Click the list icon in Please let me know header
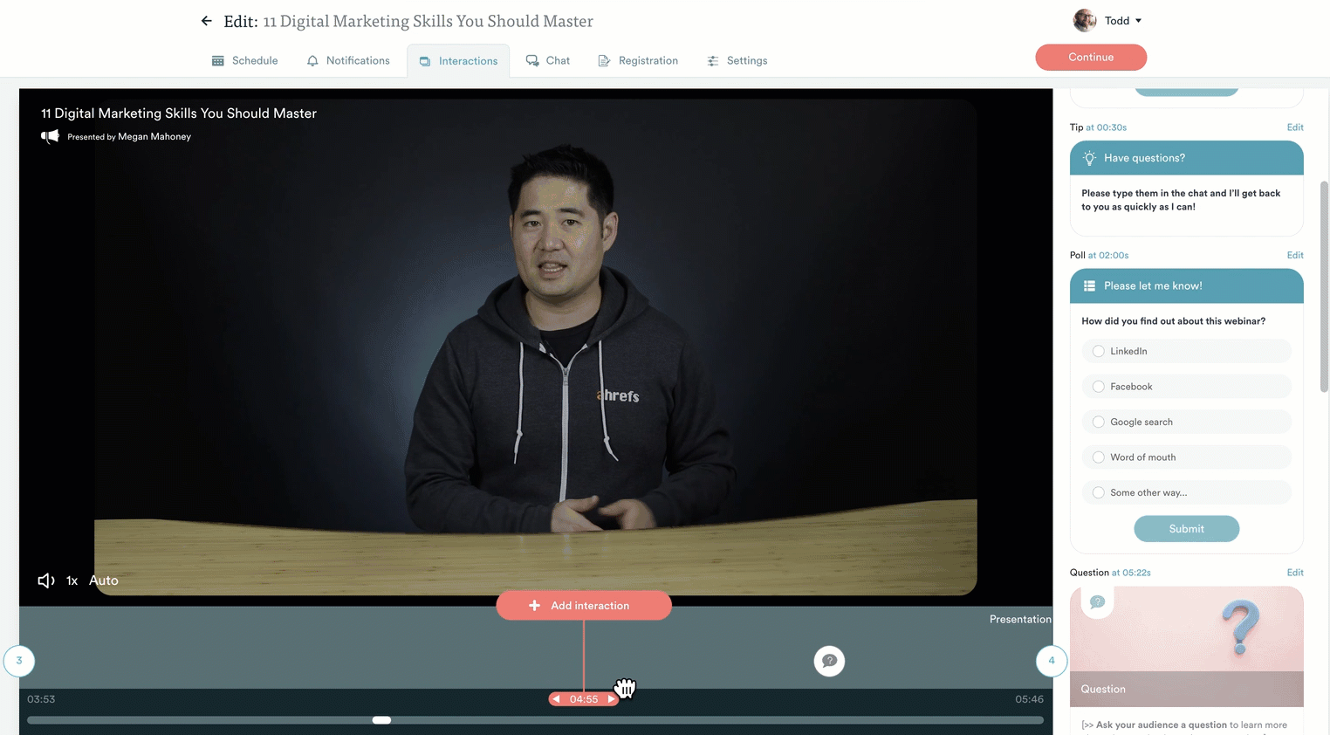Image resolution: width=1330 pixels, height=735 pixels. pyautogui.click(x=1089, y=285)
